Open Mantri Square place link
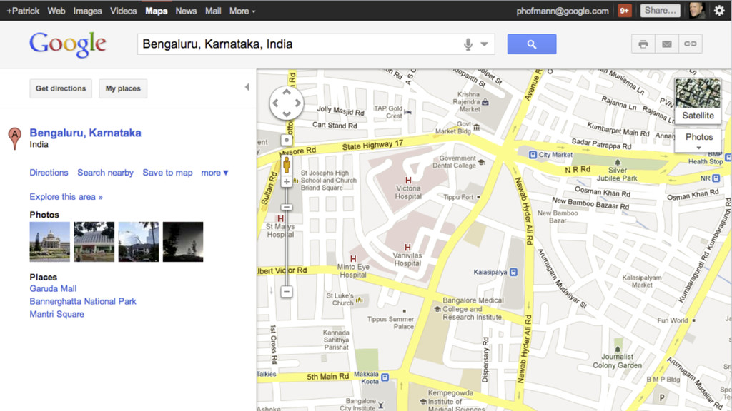 (57, 314)
